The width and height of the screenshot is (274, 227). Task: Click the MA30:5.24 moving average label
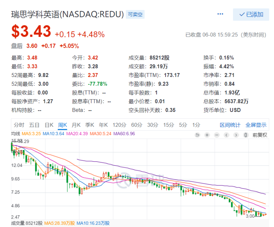100,134
